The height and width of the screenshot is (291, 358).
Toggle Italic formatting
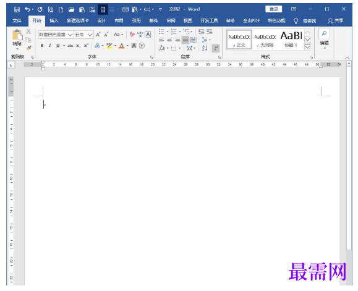point(49,46)
